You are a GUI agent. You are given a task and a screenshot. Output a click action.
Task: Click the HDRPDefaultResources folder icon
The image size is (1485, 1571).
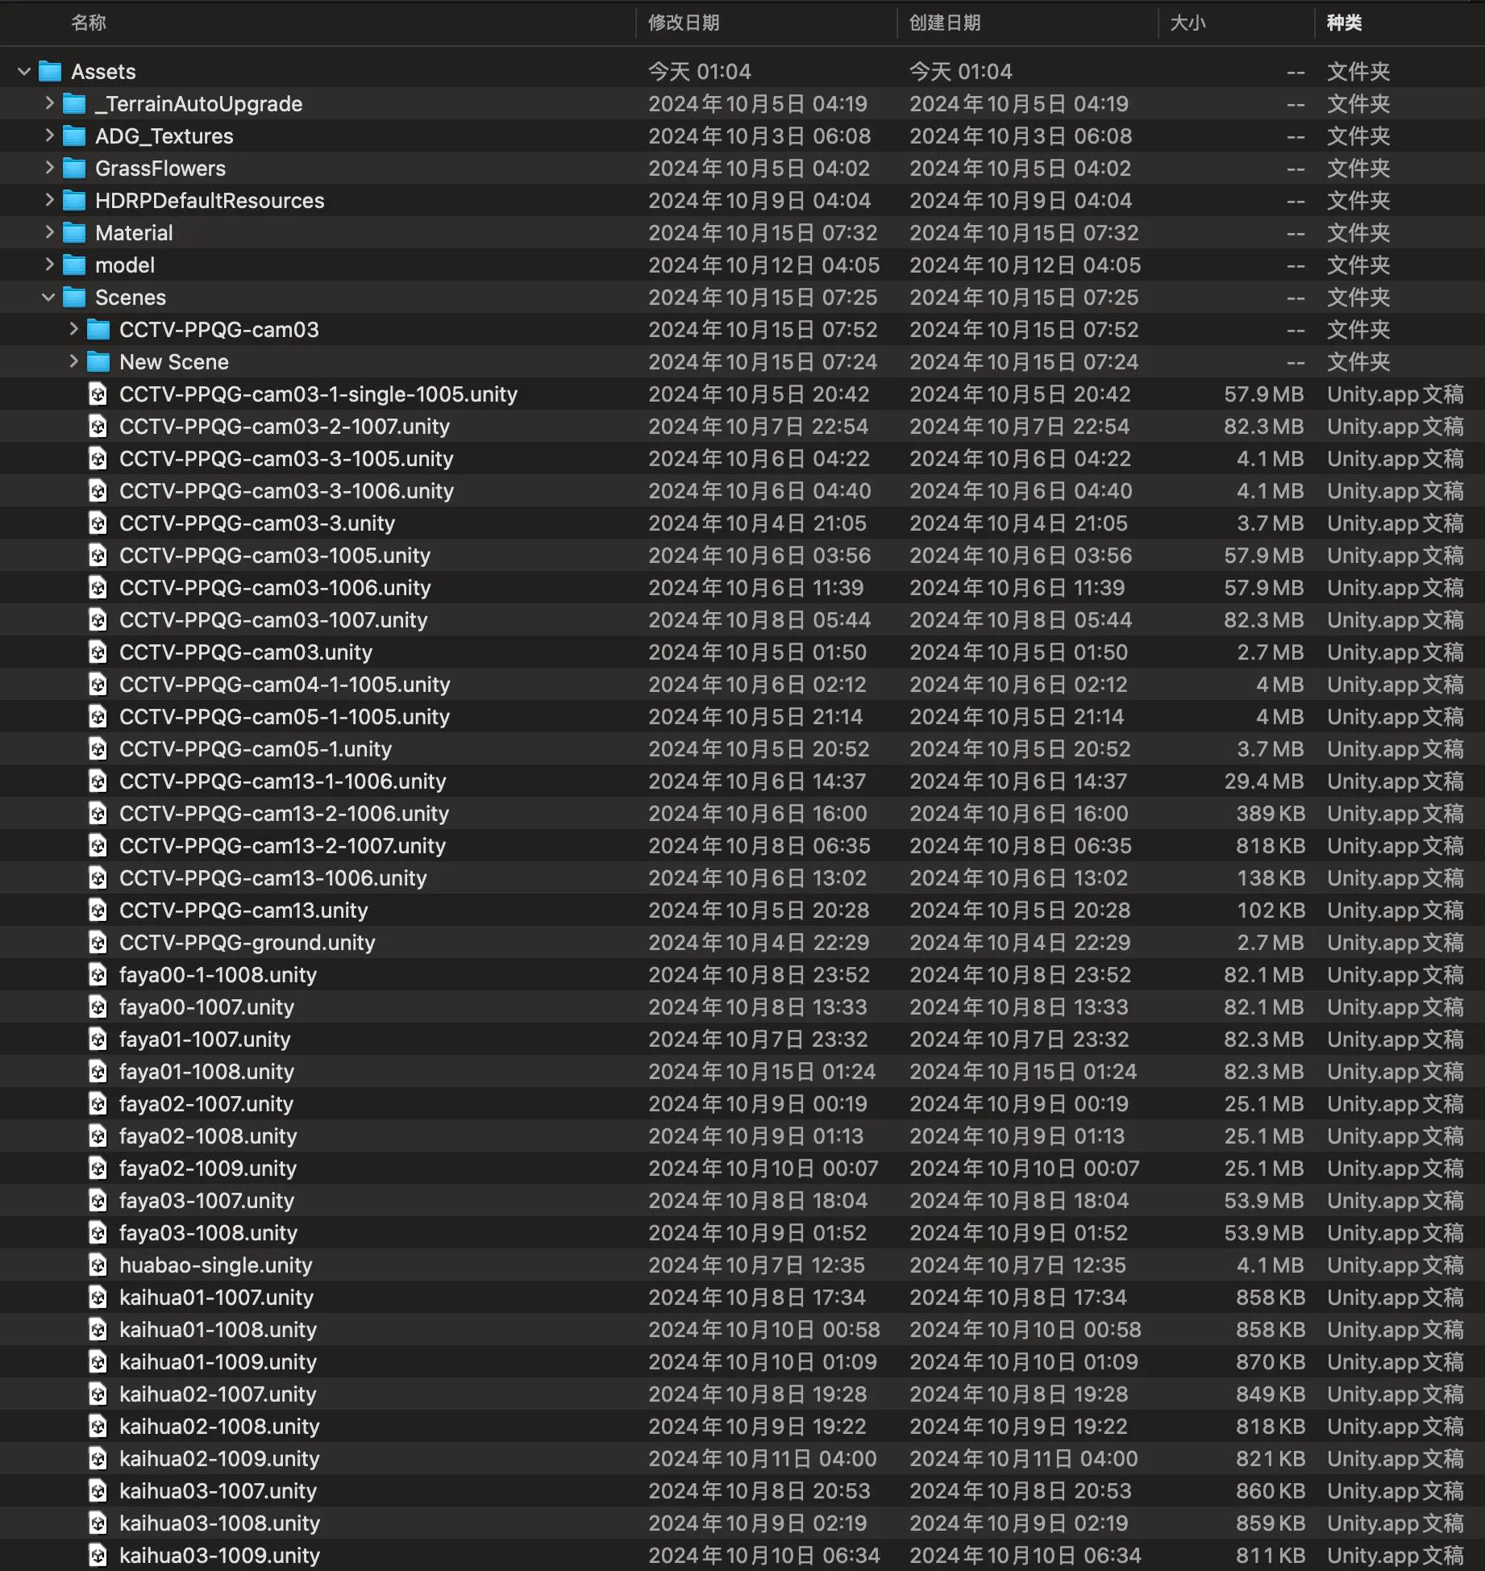pyautogui.click(x=74, y=201)
